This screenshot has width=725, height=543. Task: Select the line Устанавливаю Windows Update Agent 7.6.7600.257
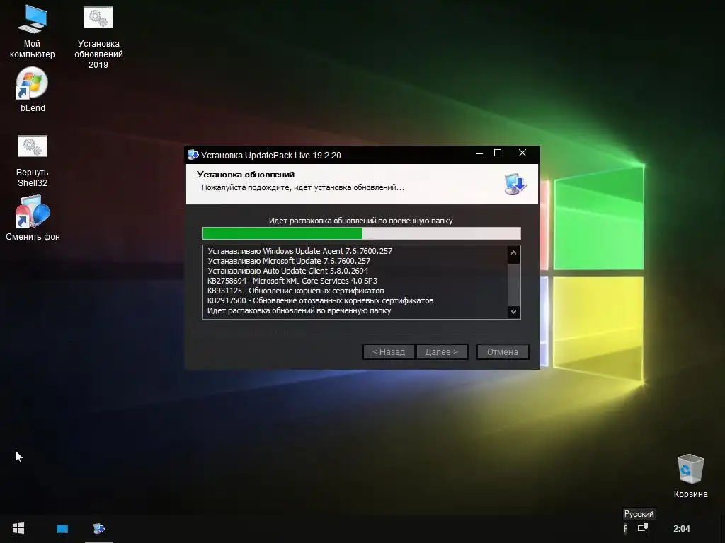[x=299, y=251]
